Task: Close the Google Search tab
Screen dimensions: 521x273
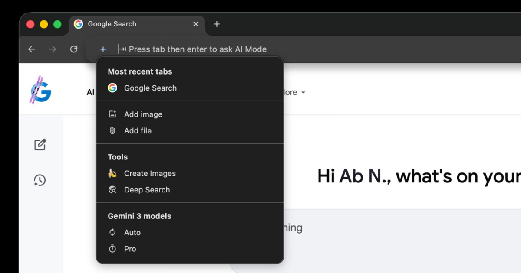Action: 196,24
